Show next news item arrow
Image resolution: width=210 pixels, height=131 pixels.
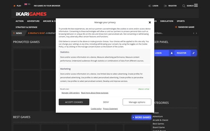(196, 33)
